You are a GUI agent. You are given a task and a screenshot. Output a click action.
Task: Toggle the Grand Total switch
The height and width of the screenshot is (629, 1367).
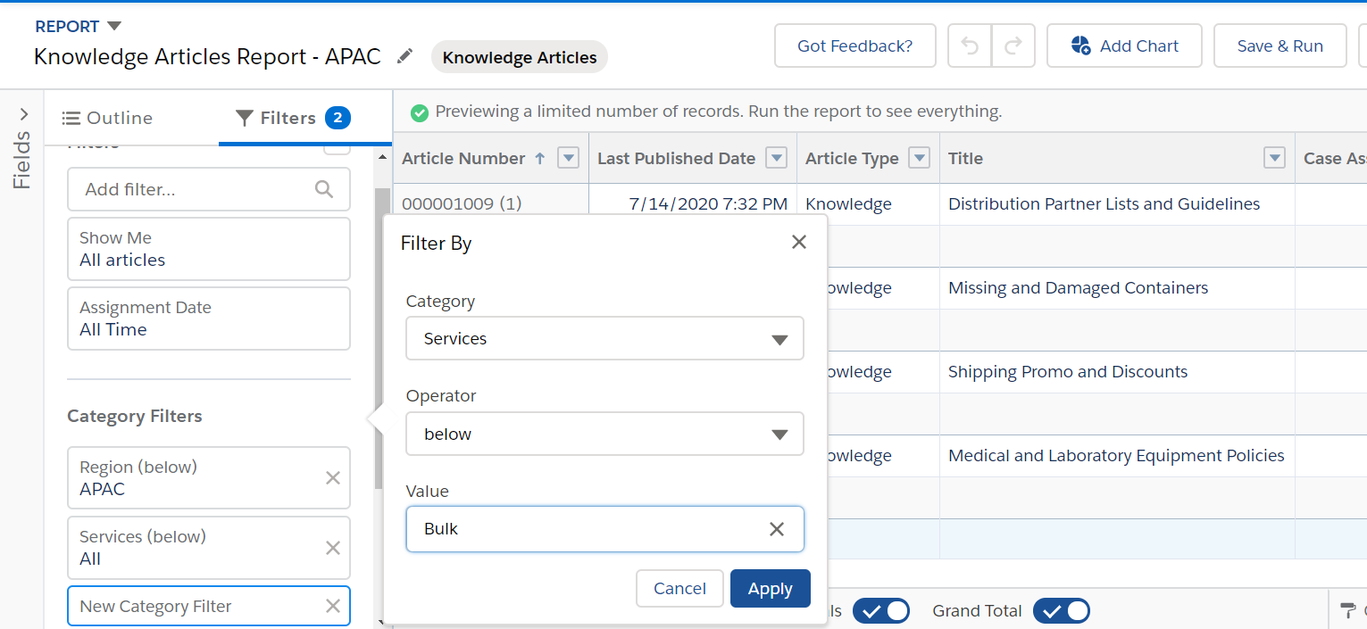click(x=1062, y=611)
